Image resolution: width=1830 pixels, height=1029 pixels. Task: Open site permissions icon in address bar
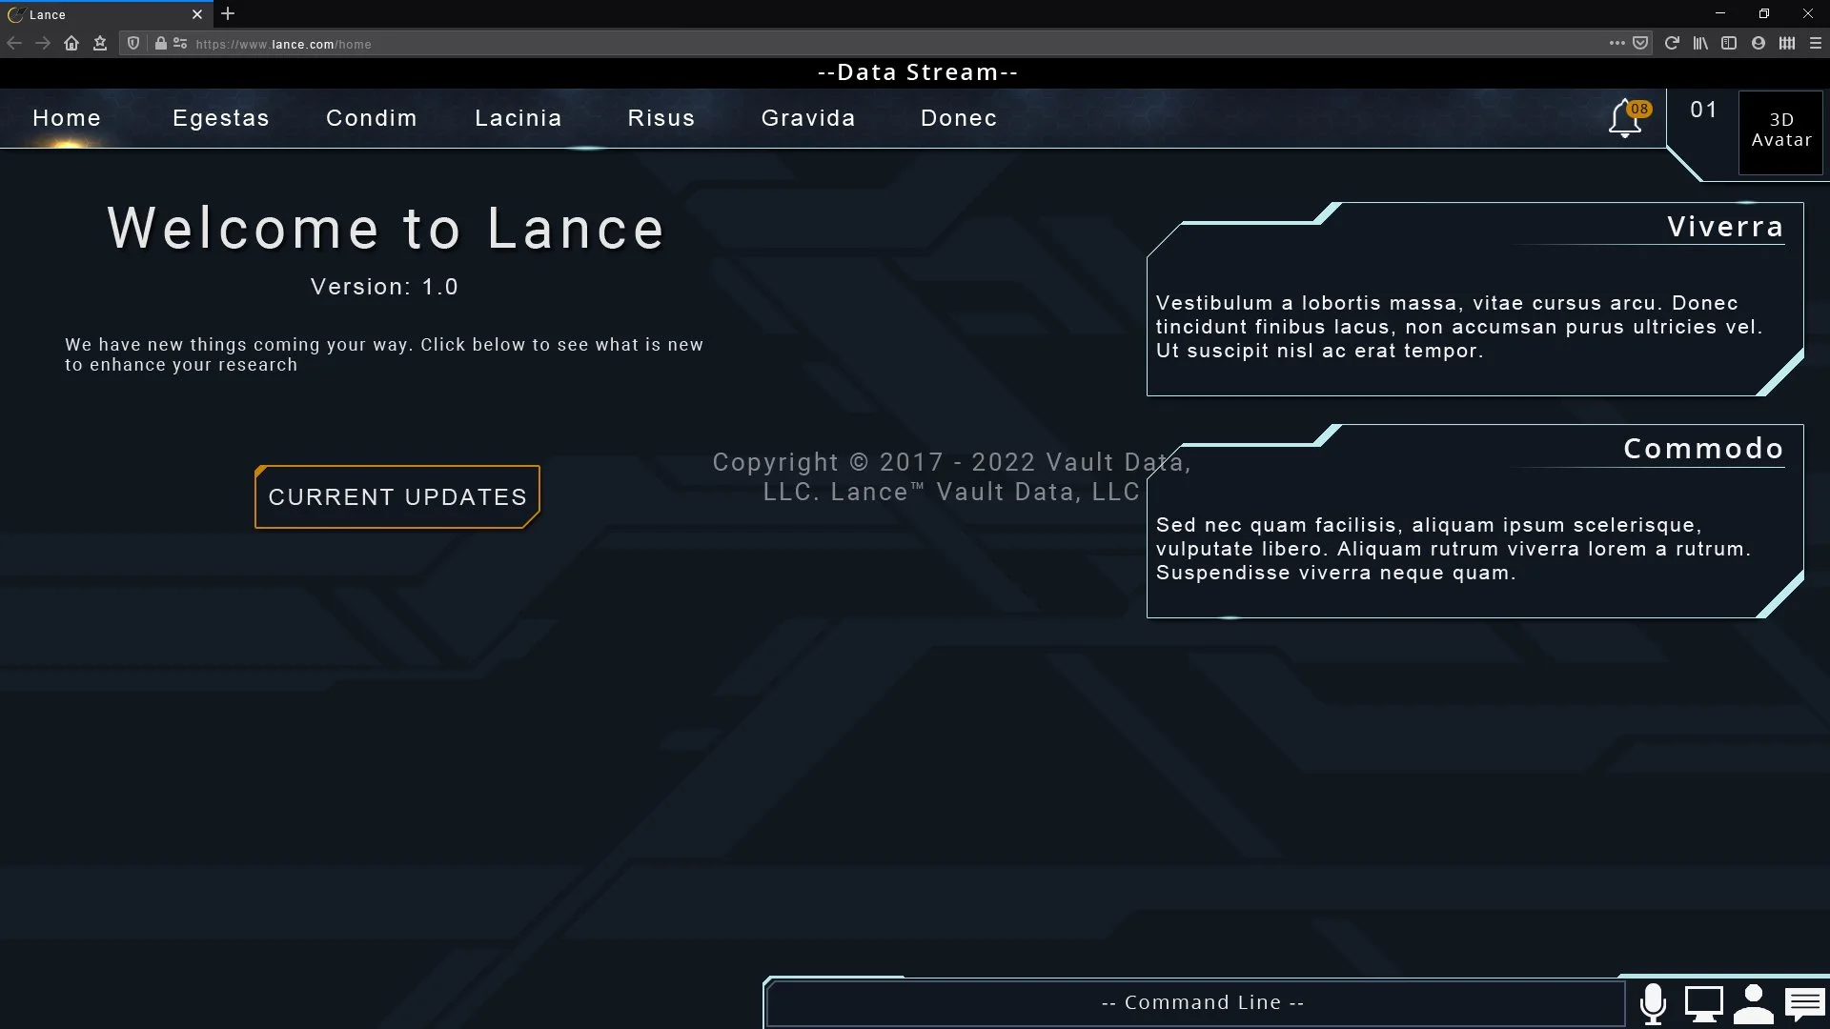coord(180,43)
